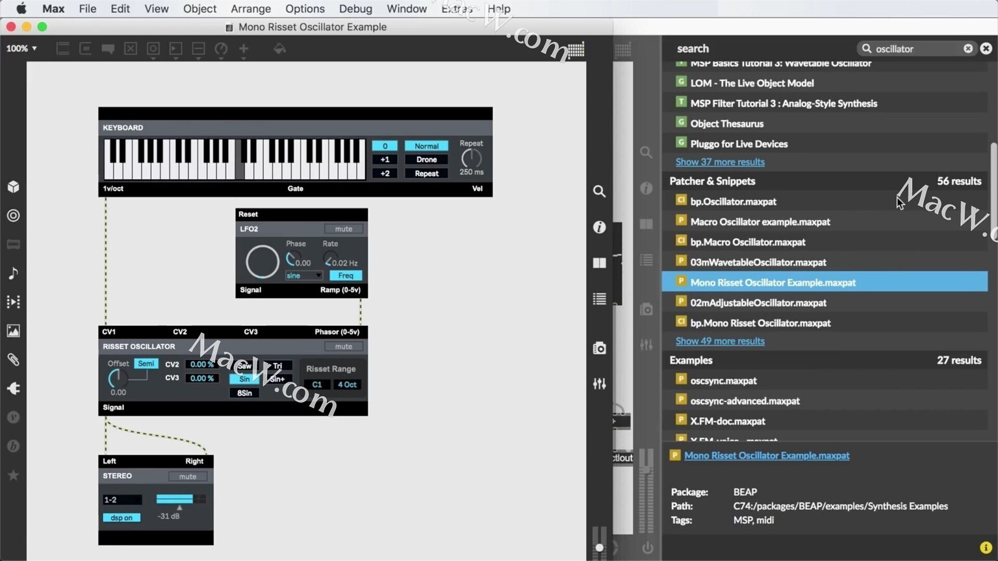Select Repeat keyboard mode
The image size is (998, 561).
[426, 173]
